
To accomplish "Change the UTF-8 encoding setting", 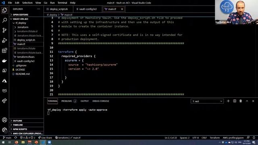I will (196, 138).
